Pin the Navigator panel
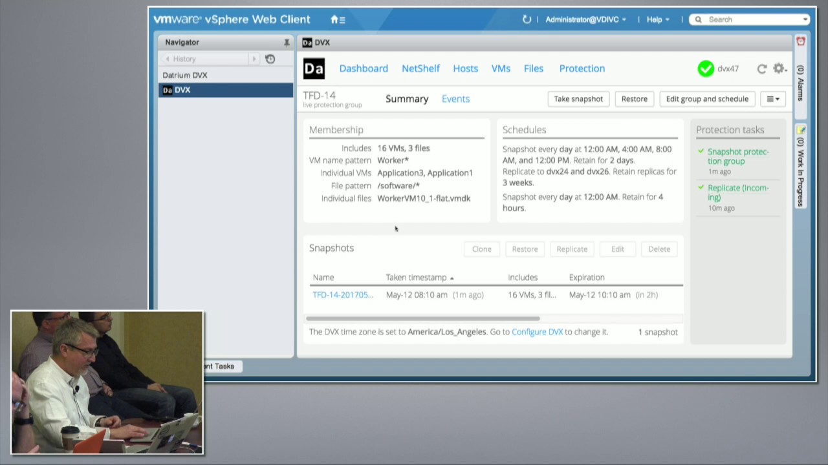Viewport: 828px width, 465px height. [287, 43]
